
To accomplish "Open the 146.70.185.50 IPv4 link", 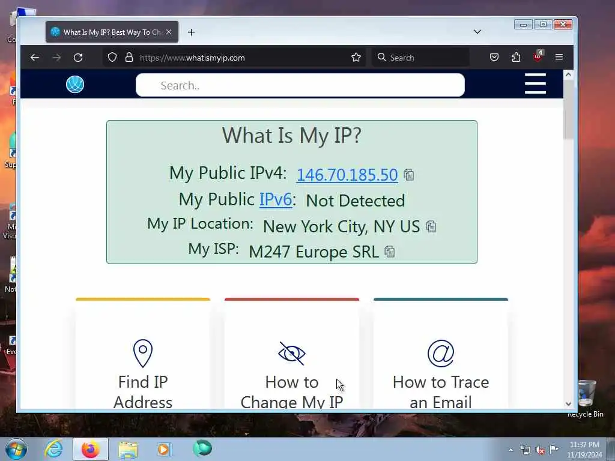I will (x=347, y=175).
